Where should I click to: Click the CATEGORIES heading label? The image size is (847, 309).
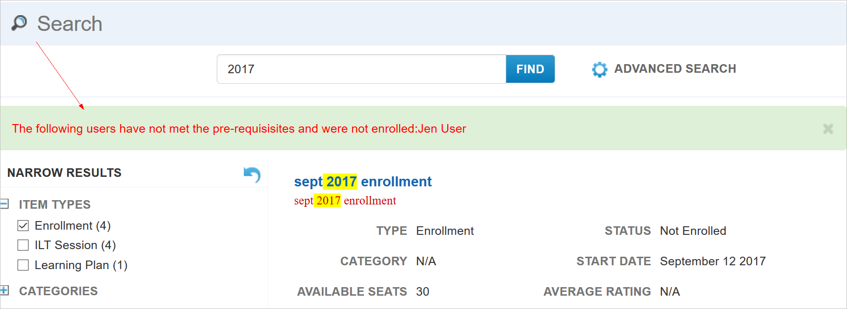58,291
